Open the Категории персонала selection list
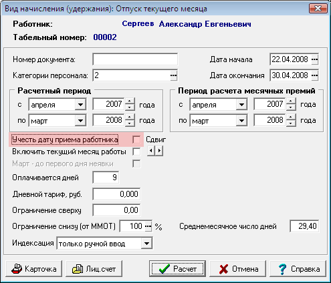331x283 pixels. (173, 75)
